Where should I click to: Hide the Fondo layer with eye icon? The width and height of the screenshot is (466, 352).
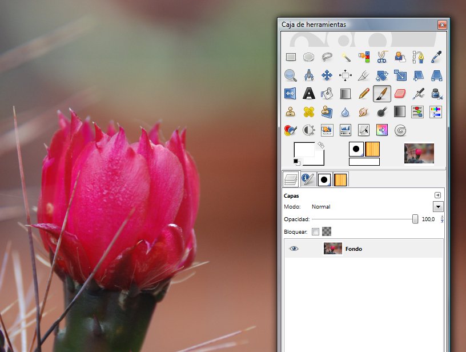click(x=294, y=249)
